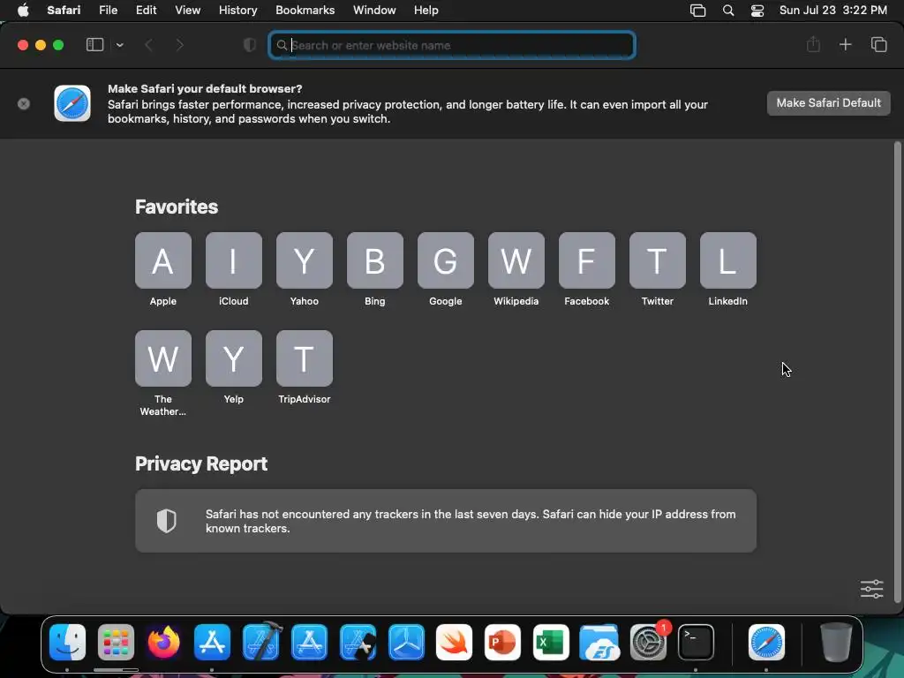Open the LinkedIn favorite tile
The image size is (904, 678).
(728, 260)
